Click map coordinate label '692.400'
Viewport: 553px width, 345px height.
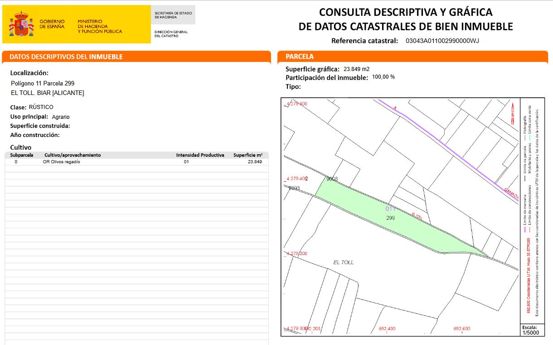[387, 329]
